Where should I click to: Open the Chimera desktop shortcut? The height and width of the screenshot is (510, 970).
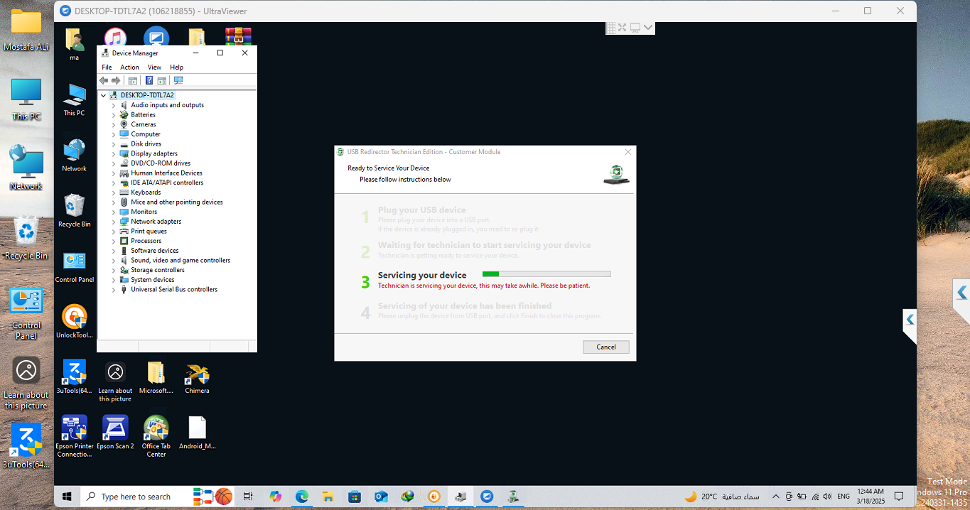click(197, 378)
